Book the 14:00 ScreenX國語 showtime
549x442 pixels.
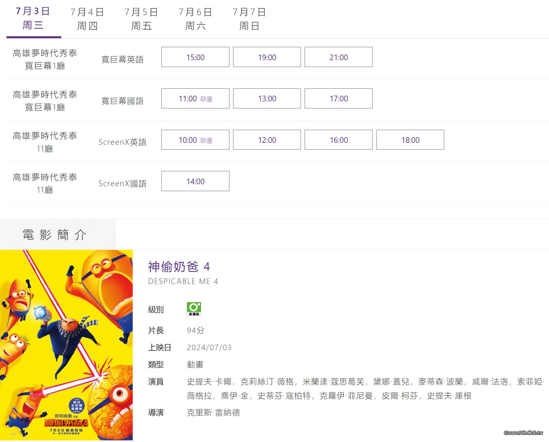195,181
